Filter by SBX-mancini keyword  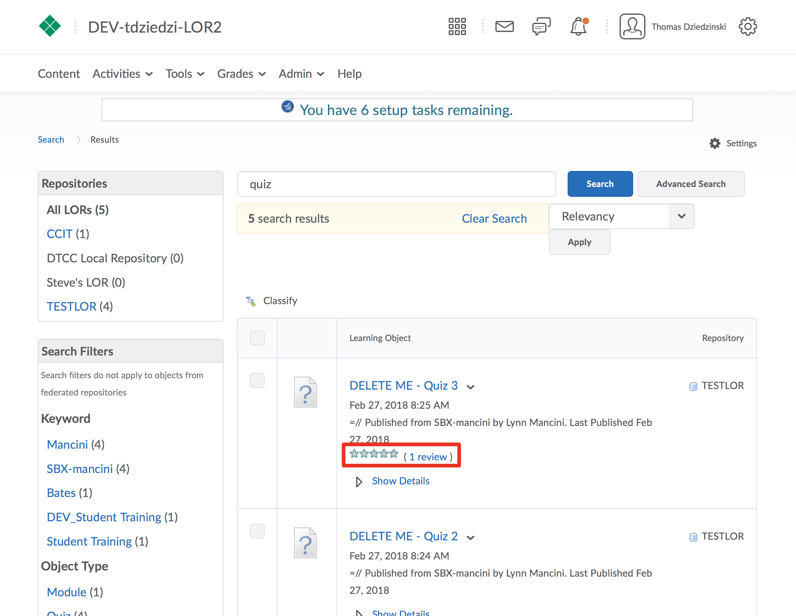pos(80,469)
